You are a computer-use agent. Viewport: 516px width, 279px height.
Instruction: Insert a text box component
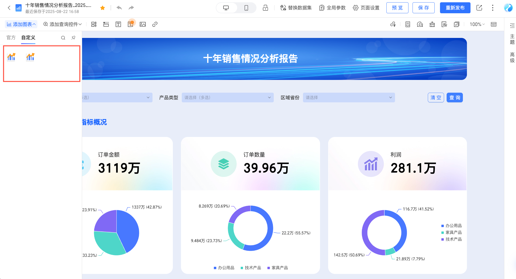click(x=118, y=24)
